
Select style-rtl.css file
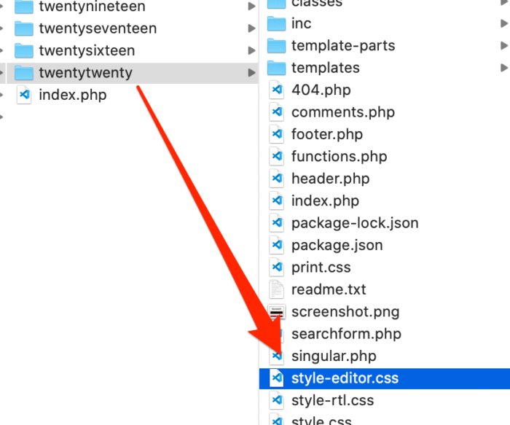[x=332, y=400]
